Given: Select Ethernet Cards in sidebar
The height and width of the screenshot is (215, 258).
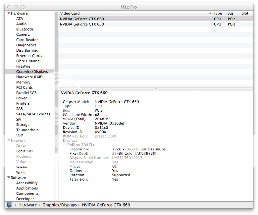Looking at the screenshot, I should coord(29,56).
